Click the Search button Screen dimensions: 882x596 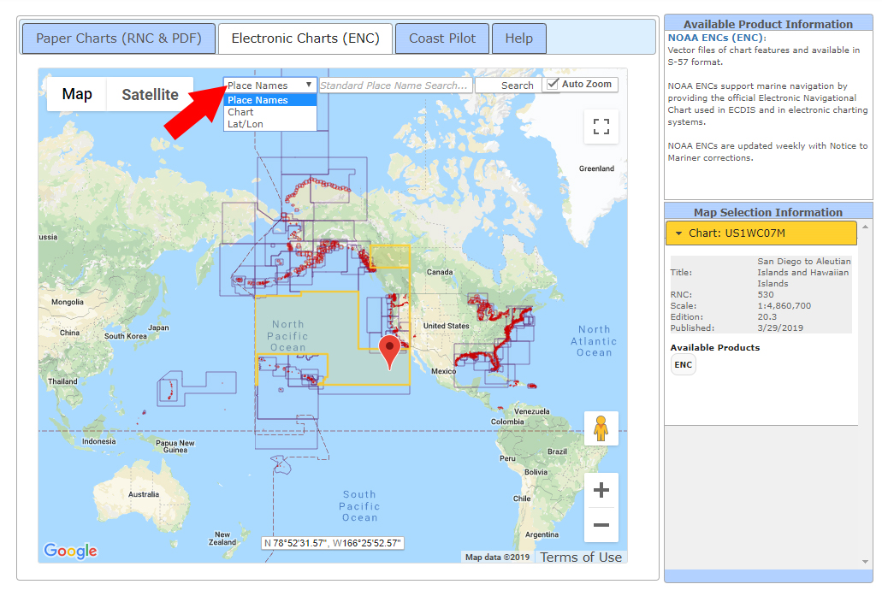(x=510, y=85)
